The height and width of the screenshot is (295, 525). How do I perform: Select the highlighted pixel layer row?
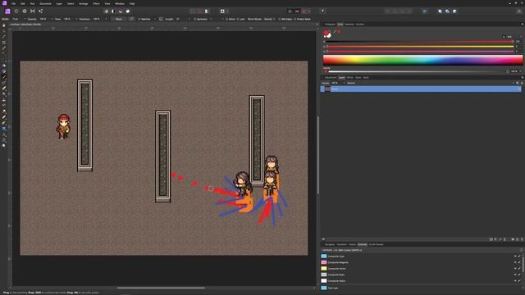(421, 89)
